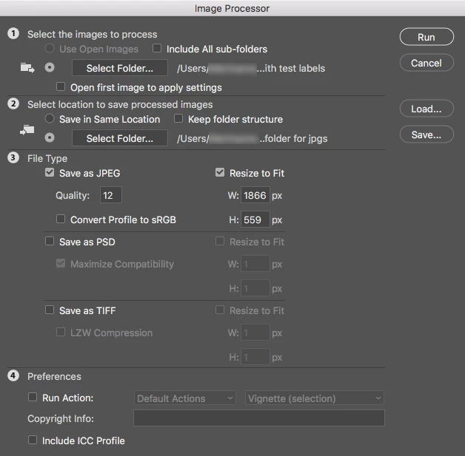Click the destination path ending 'folder for jpgs'
This screenshot has height=456, width=465.
tap(252, 138)
